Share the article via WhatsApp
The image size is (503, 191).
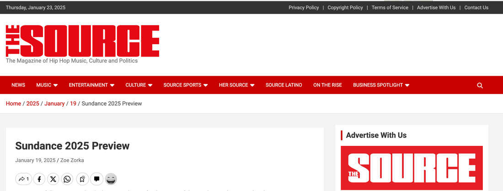(x=67, y=179)
